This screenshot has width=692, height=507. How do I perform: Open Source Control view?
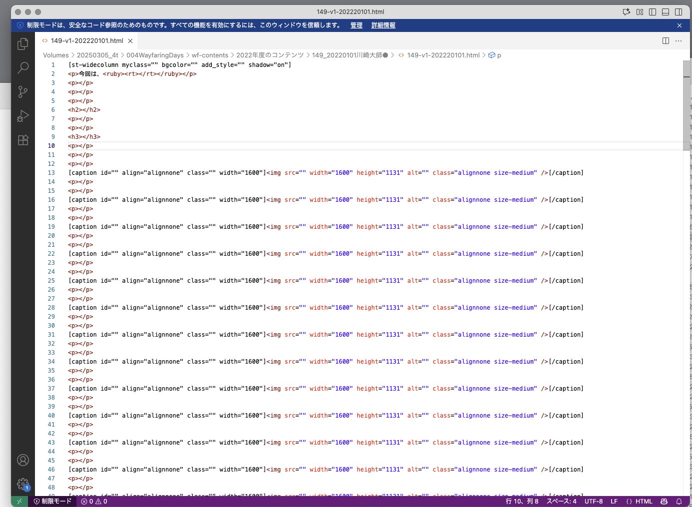pos(23,92)
